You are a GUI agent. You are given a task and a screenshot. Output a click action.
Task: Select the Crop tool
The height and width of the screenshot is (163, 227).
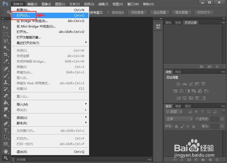(x=6, y=55)
